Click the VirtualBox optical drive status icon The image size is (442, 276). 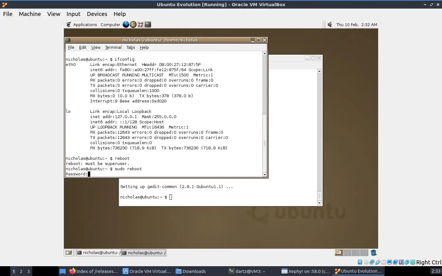coord(366,262)
